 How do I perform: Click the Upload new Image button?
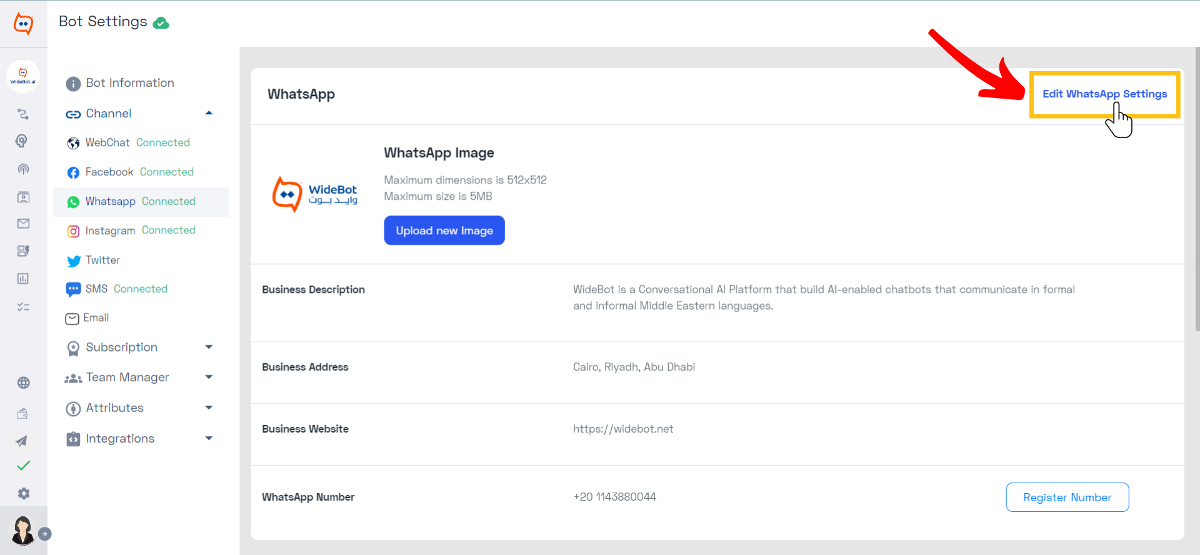[x=444, y=230]
